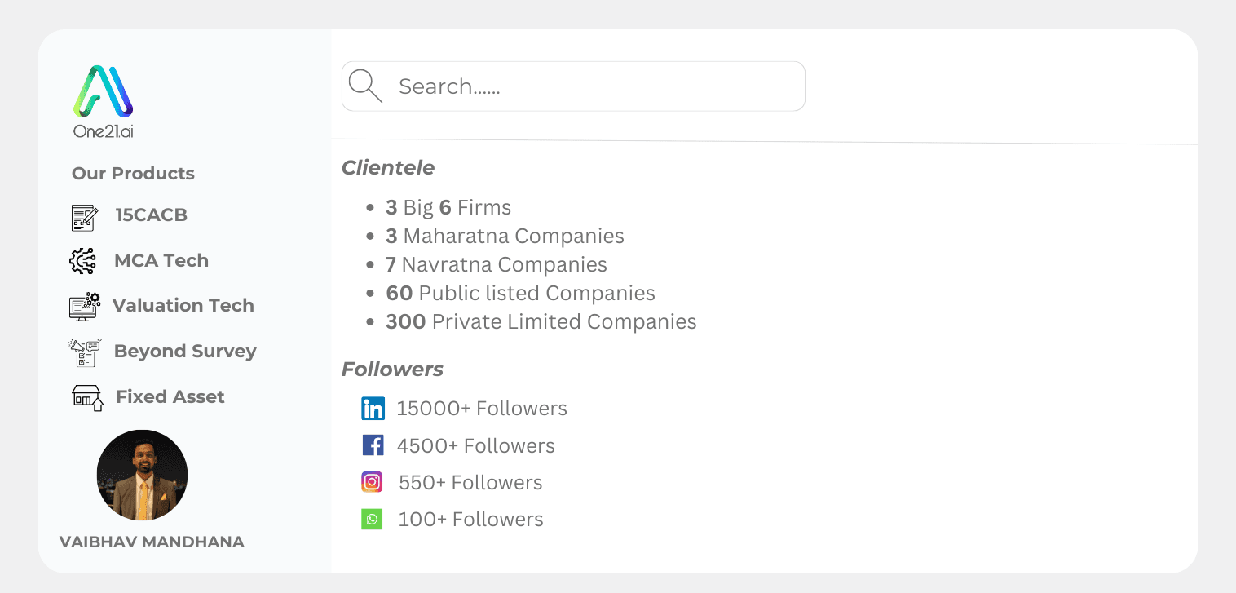
Task: Open the WhatsApp logo icon
Action: (x=372, y=519)
